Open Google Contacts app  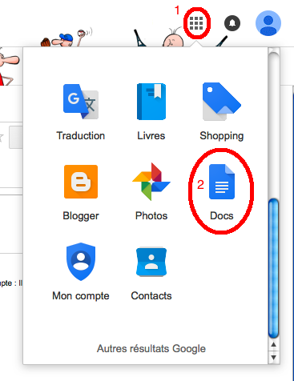point(151,262)
